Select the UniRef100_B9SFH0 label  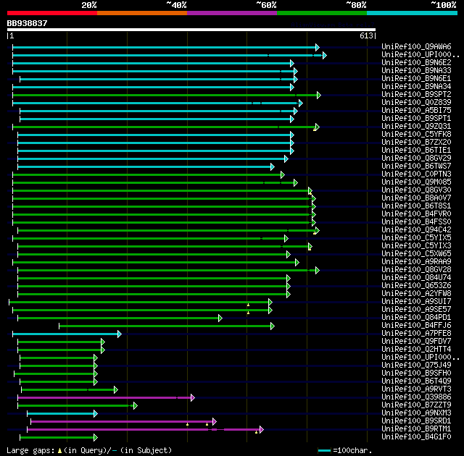(x=416, y=373)
